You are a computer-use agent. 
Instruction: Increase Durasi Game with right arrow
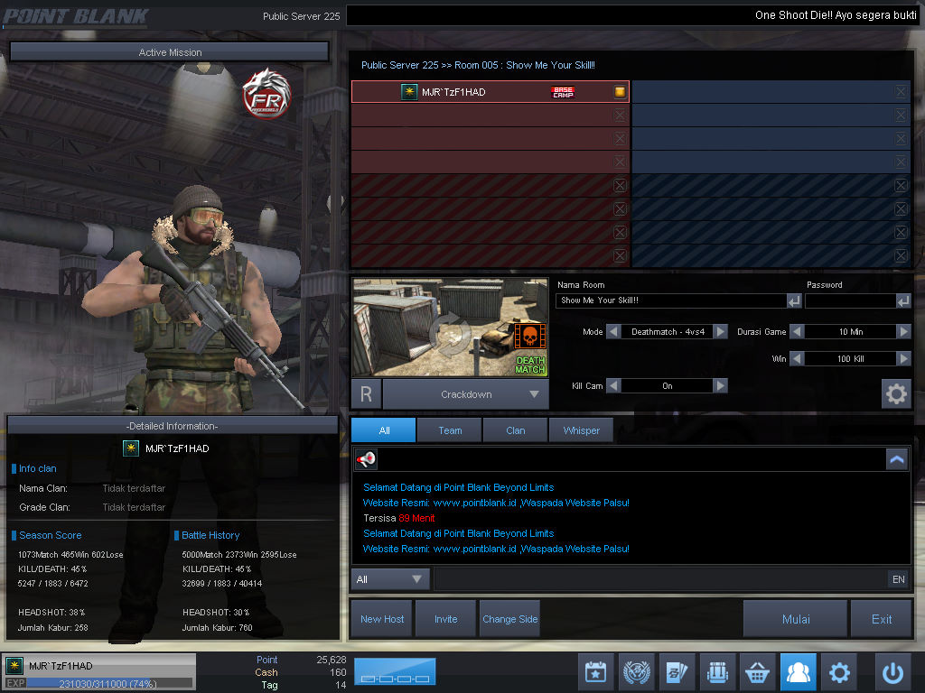point(903,332)
